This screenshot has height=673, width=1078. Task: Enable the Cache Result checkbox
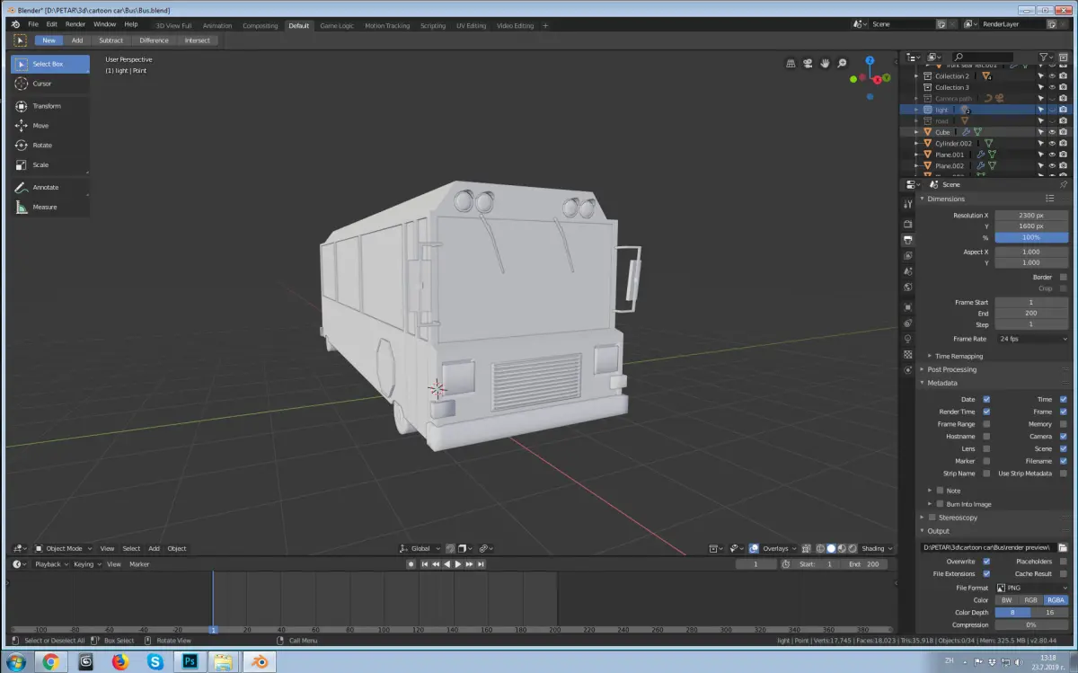[1064, 573]
